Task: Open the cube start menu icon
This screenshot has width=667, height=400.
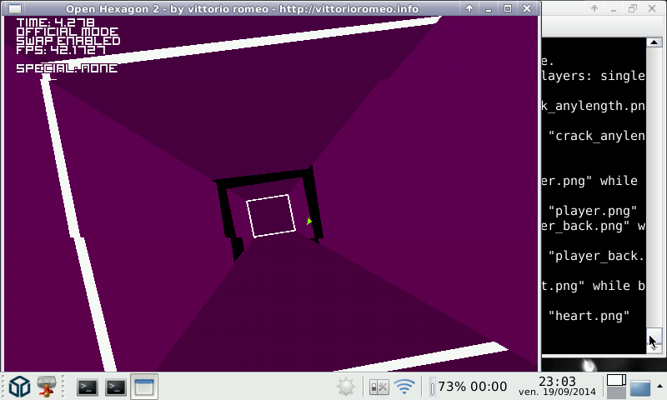Action: point(20,386)
